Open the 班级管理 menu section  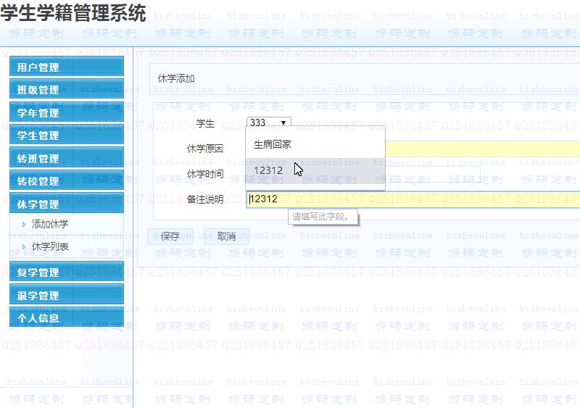coord(67,89)
